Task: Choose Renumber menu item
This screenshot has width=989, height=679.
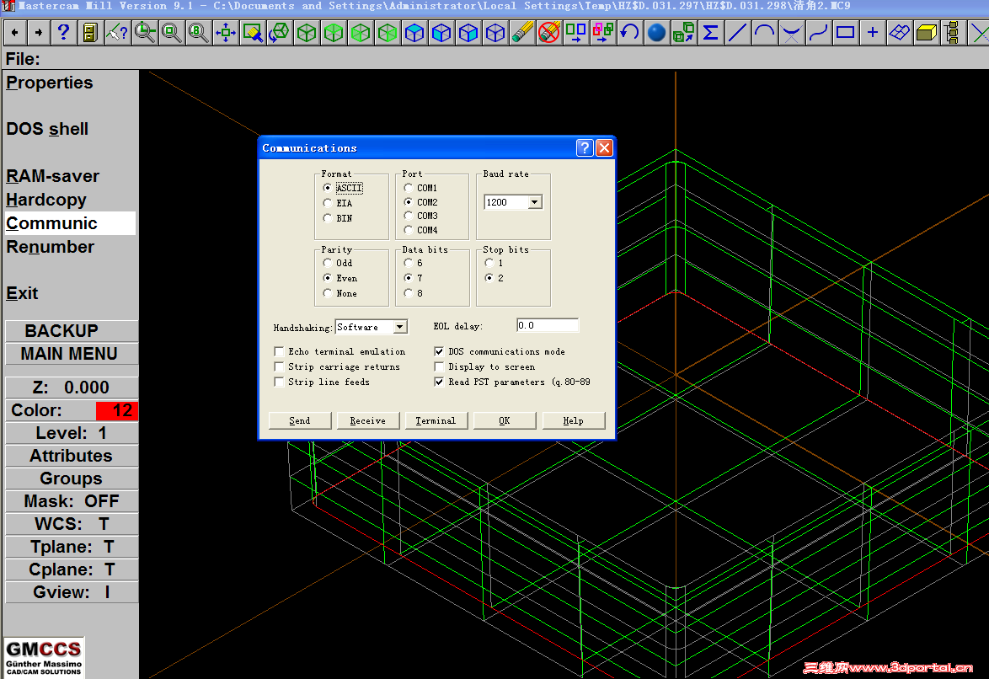Action: point(50,247)
